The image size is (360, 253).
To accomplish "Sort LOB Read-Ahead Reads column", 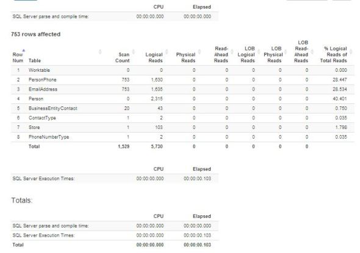I will coord(312,52).
